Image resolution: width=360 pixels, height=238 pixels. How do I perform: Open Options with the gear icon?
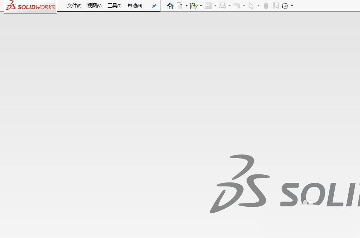tap(285, 6)
